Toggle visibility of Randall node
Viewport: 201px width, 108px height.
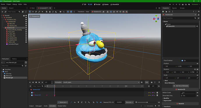point(26,15)
